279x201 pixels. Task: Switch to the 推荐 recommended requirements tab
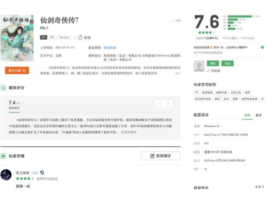tap(258, 115)
